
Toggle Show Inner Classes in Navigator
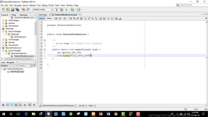[20, 105]
